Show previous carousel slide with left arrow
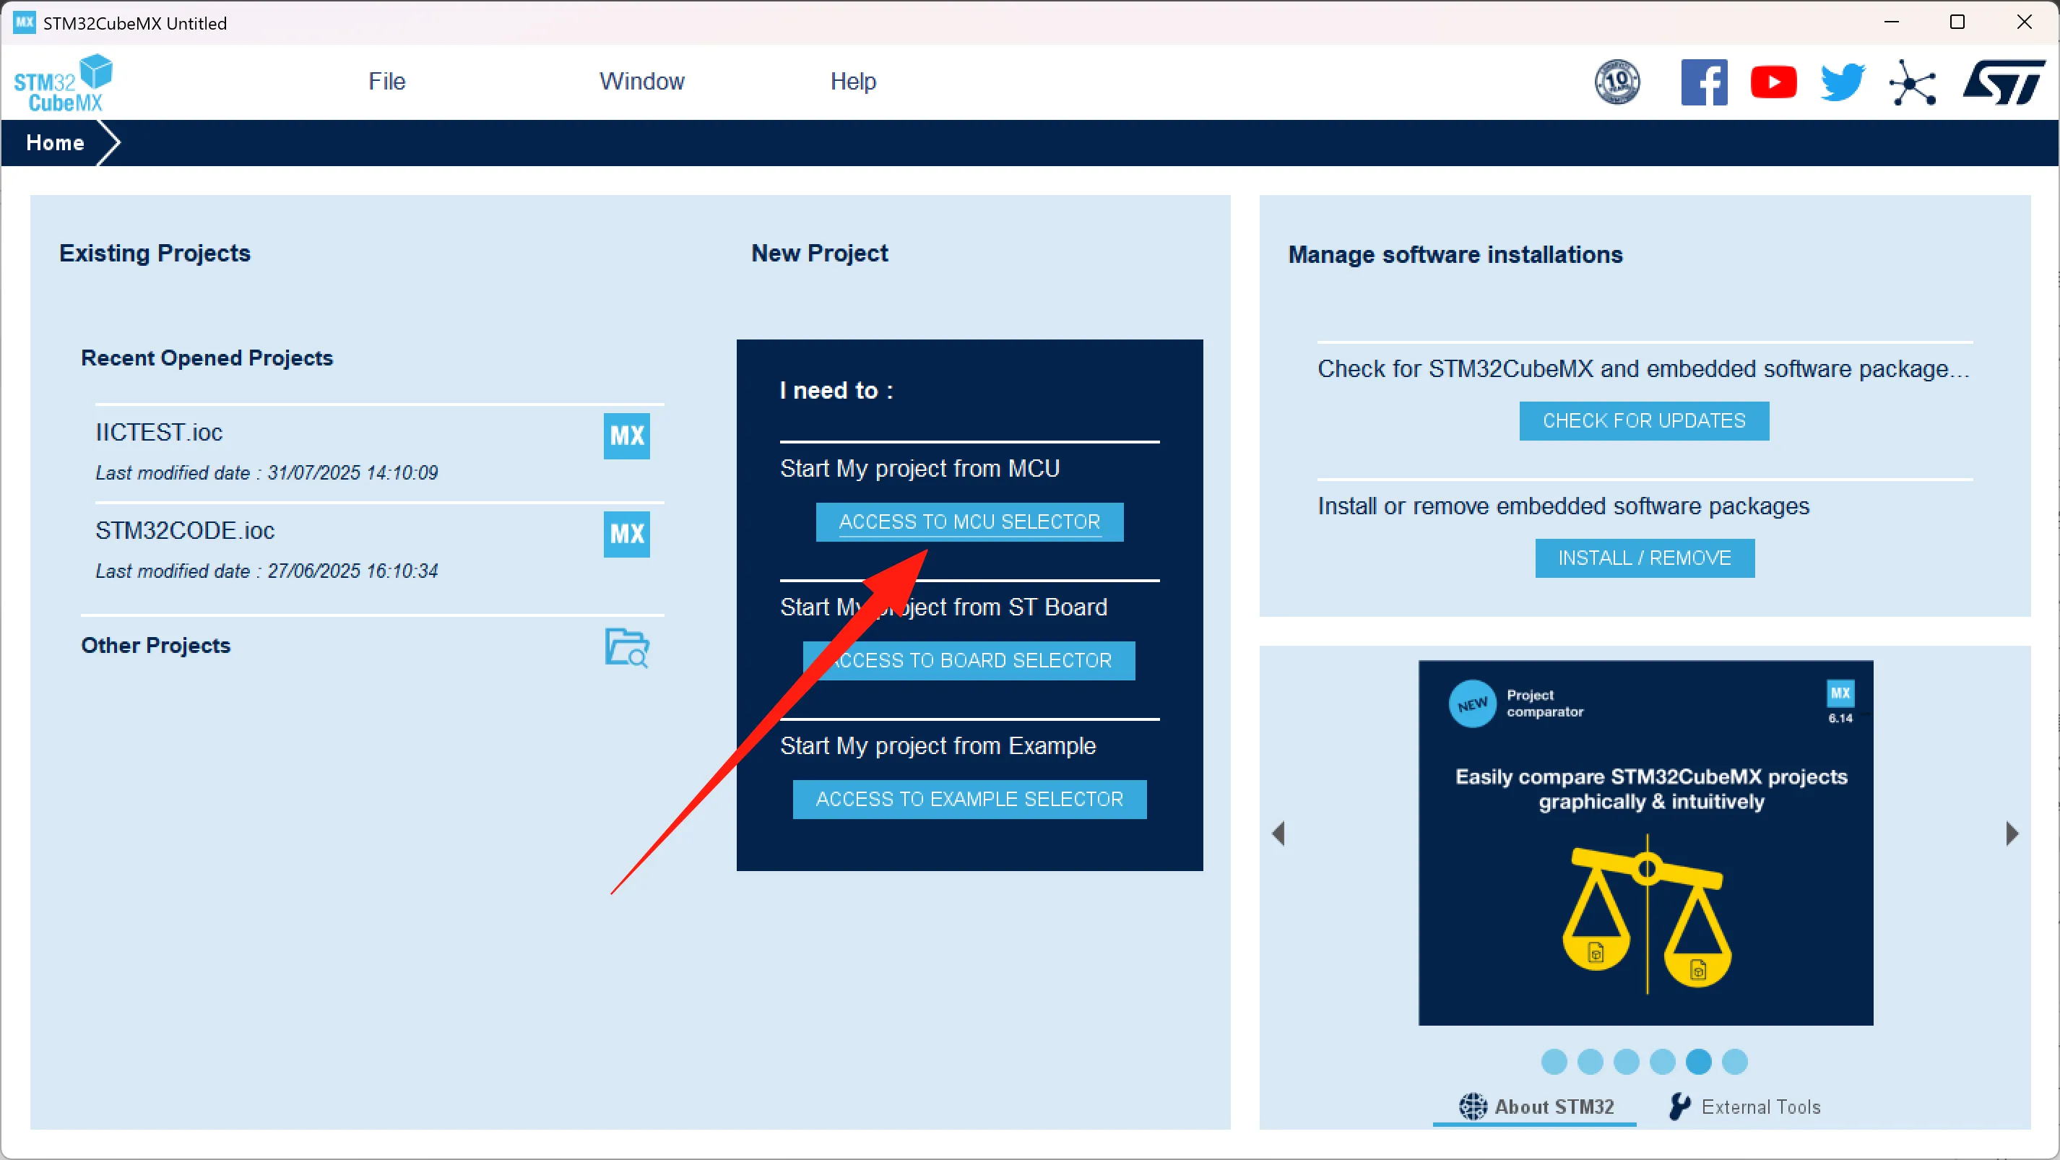This screenshot has width=2060, height=1160. (x=1278, y=834)
